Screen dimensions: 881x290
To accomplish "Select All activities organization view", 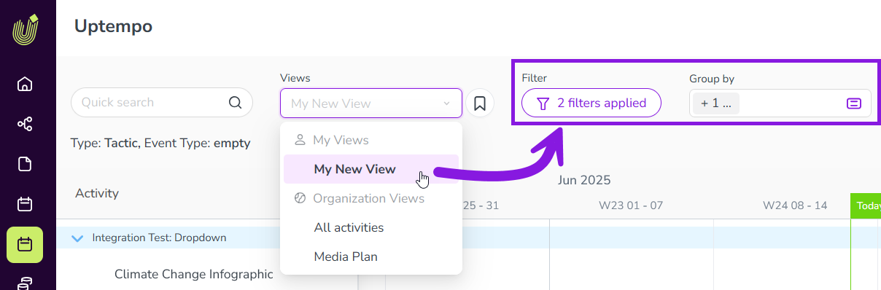I will click(x=349, y=227).
